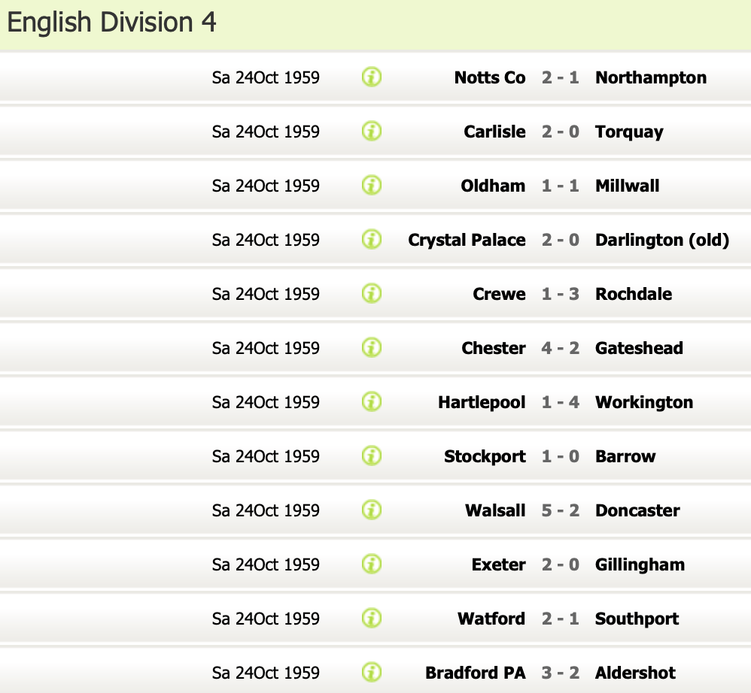Open info icon for Exeter vs Gillingham
This screenshot has width=751, height=693.
(x=372, y=564)
